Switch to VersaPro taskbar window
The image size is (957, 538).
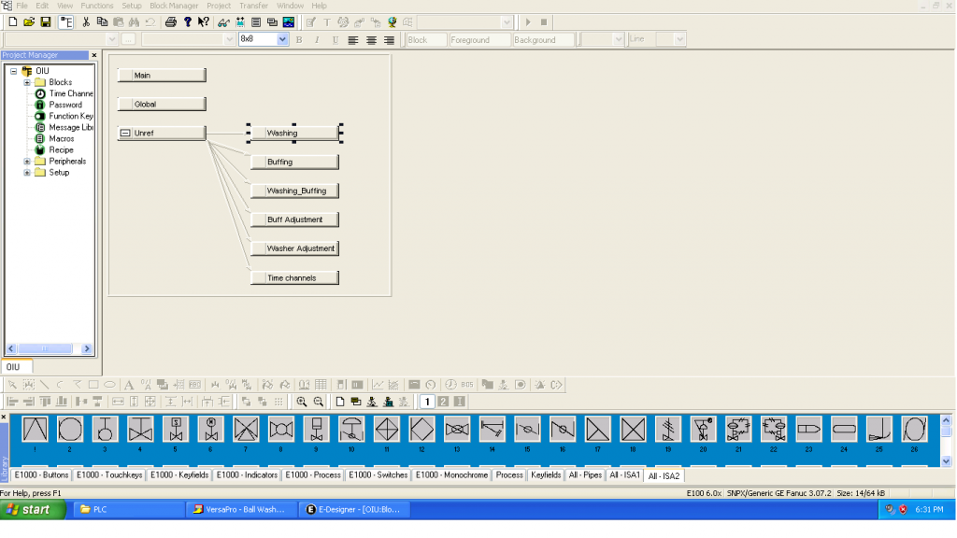[240, 509]
